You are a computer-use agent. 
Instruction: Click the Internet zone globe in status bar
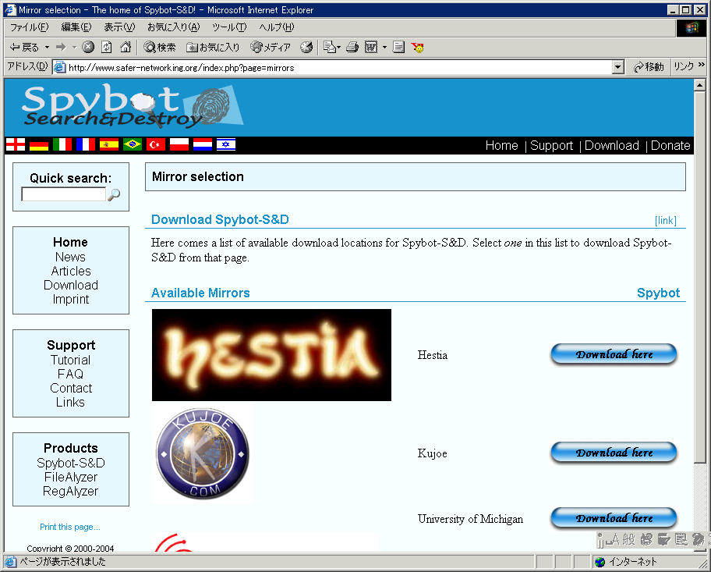(x=600, y=562)
